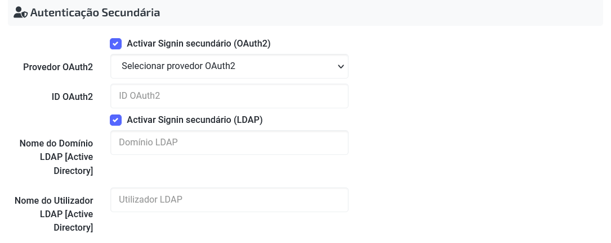Click the white checkmark in the OAuth2 checkbox
Image resolution: width=611 pixels, height=243 pixels.
(116, 44)
